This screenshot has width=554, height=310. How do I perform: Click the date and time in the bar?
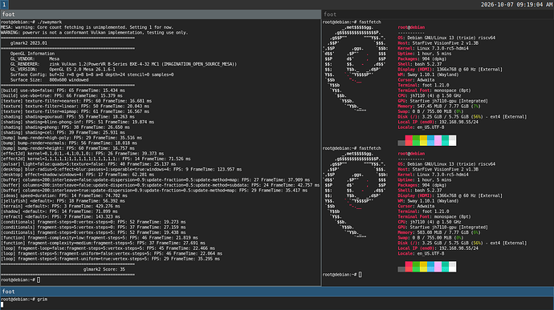click(516, 5)
